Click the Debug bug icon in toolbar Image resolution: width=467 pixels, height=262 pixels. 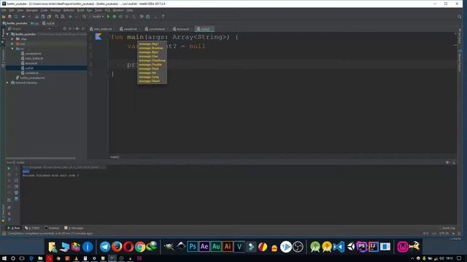115,17
